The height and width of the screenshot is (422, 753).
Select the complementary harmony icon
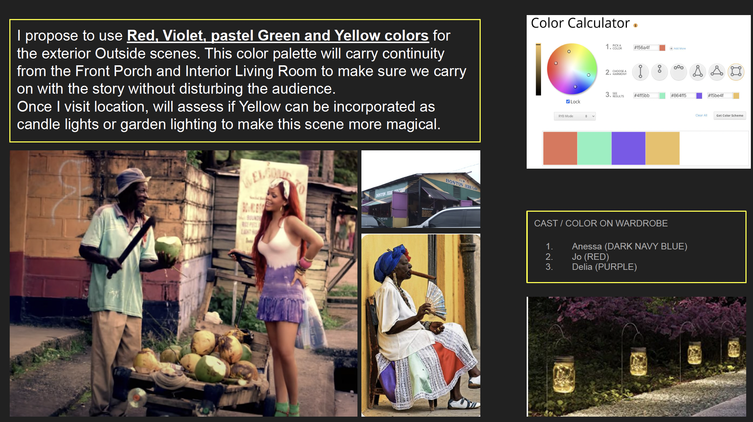pyautogui.click(x=640, y=71)
